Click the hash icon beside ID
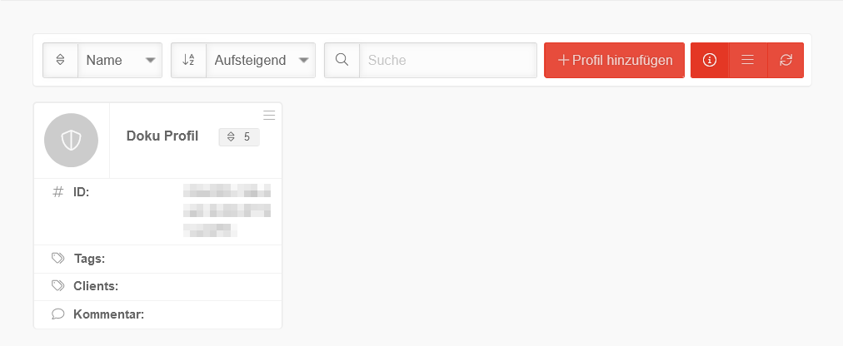Viewport: 843px width, 346px height. tap(57, 192)
